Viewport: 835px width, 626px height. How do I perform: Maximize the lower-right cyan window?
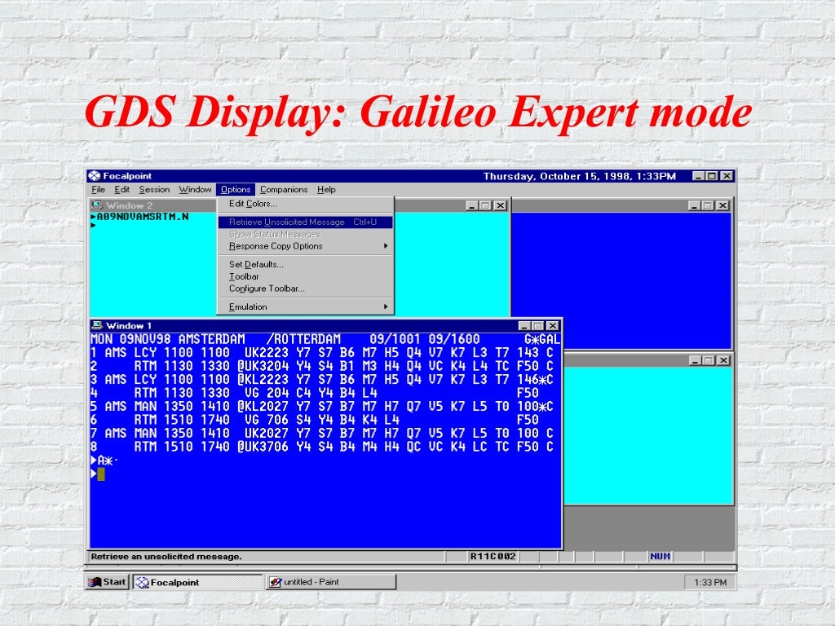click(x=709, y=360)
